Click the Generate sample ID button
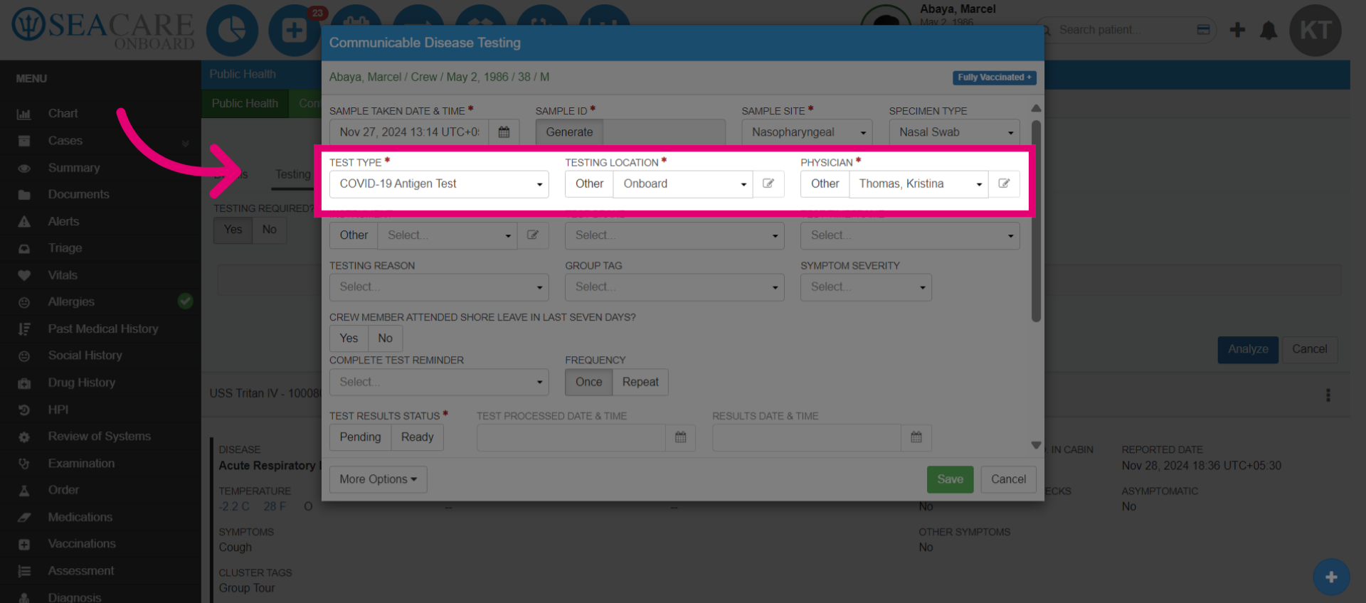 click(569, 132)
